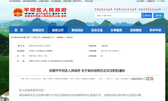
Task: Click 发布机构 value 平坝区人力资源和社会保障局
Action: pyautogui.click(x=41, y=51)
